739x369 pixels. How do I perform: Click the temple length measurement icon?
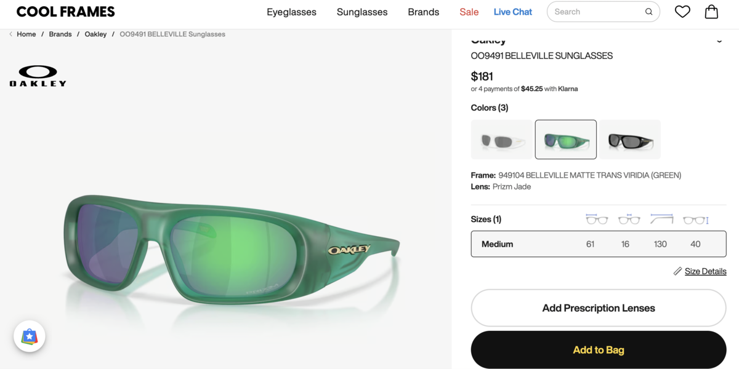pos(661,220)
